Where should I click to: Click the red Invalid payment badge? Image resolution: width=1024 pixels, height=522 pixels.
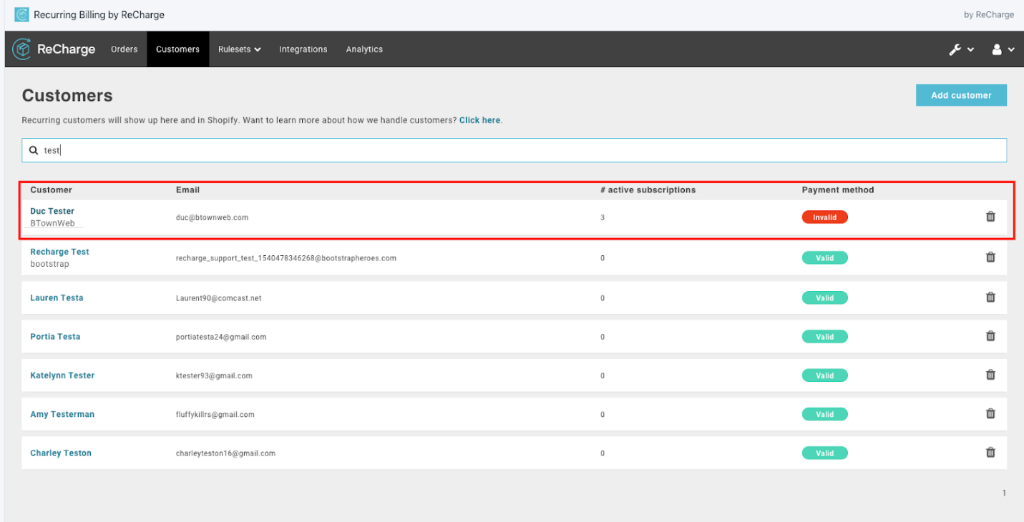(x=824, y=217)
